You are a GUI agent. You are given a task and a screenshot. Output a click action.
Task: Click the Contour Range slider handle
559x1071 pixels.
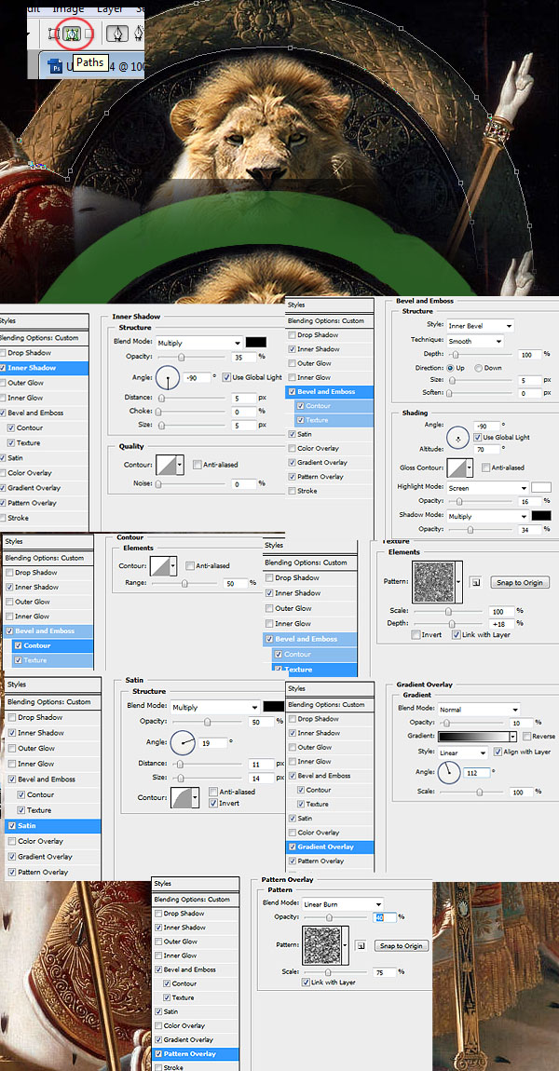(184, 583)
